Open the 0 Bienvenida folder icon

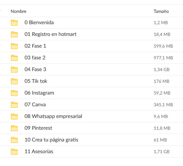coord(14,23)
